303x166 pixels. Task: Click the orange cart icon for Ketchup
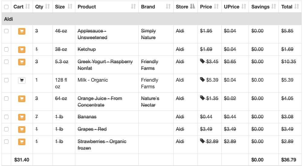[22, 49]
